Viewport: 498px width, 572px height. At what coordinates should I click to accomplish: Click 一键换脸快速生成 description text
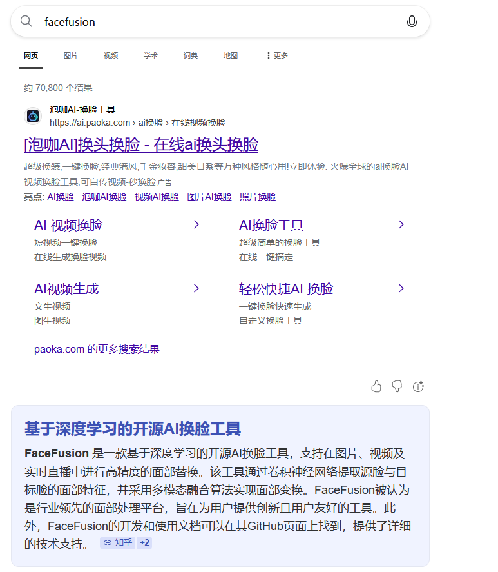click(x=275, y=306)
